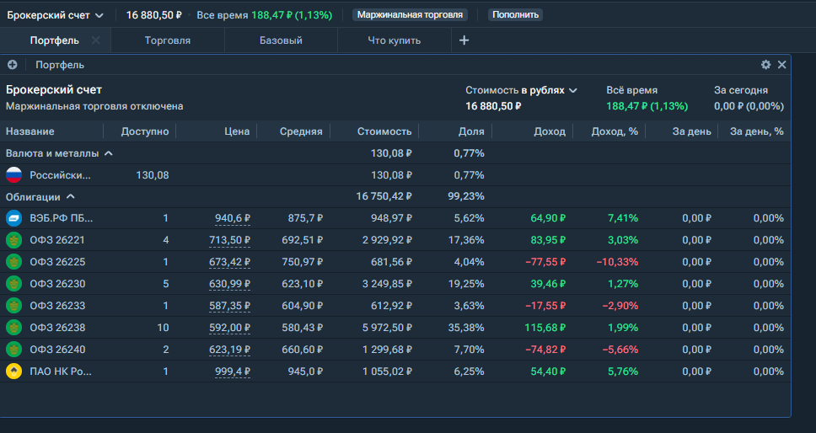
Task: Select the ОФЗ 26240 row name
Action: pos(57,350)
